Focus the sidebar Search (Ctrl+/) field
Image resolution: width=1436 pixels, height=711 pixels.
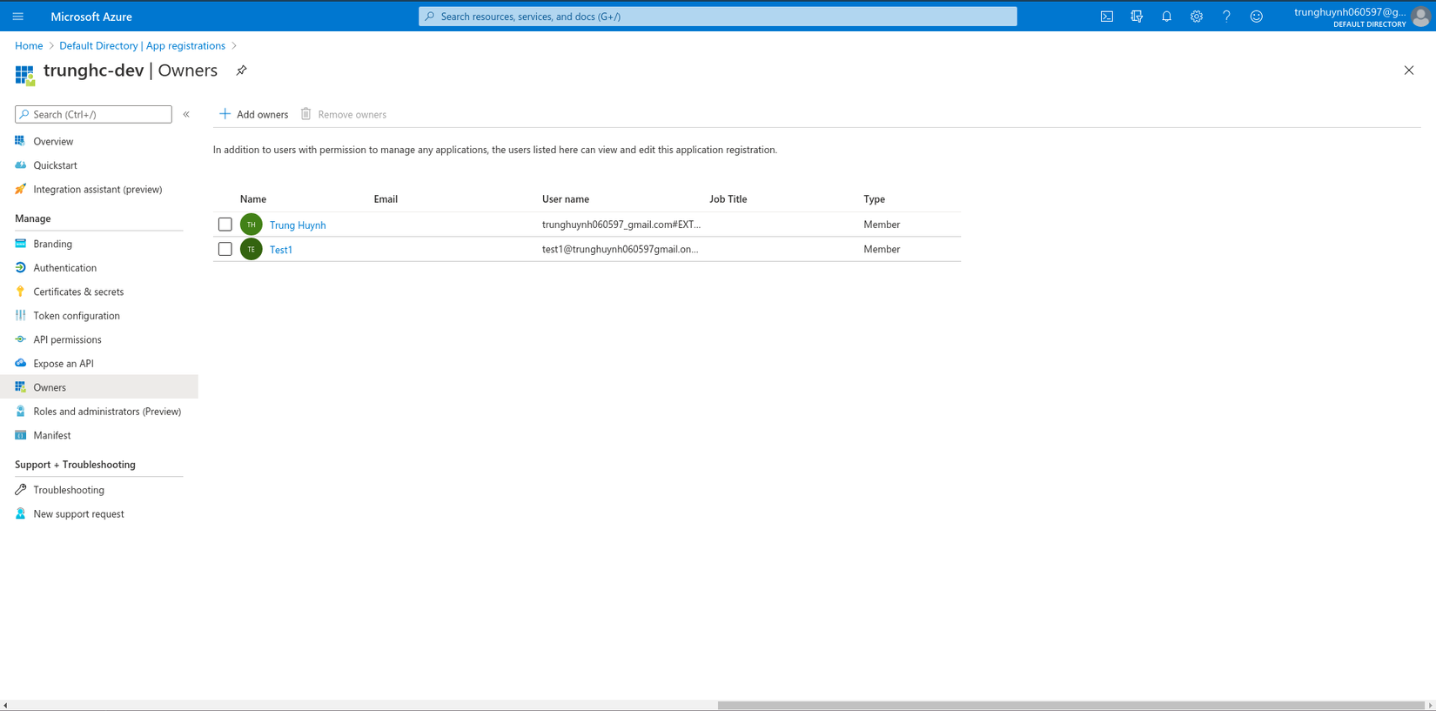tap(93, 114)
